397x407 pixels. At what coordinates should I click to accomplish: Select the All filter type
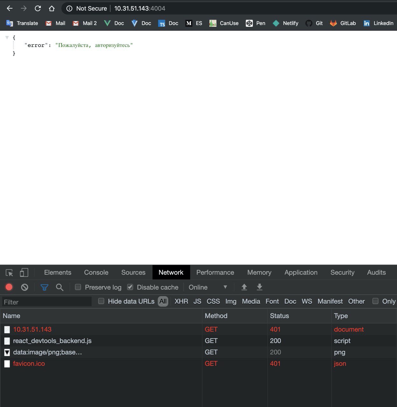point(163,301)
